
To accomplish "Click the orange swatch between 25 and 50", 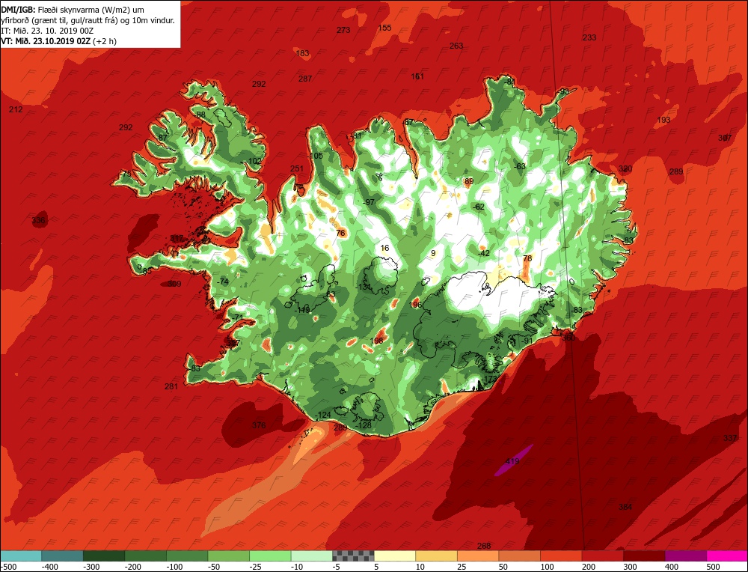I will [478, 556].
